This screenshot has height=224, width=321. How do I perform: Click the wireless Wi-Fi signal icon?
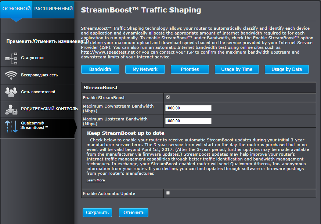tap(11, 75)
